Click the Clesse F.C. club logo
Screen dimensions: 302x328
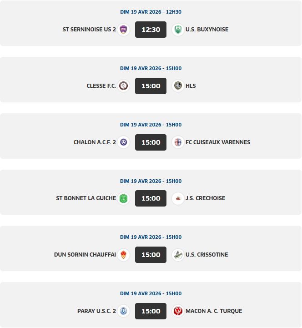click(123, 86)
